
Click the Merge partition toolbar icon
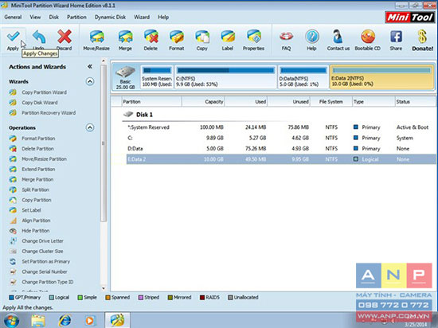coord(125,37)
